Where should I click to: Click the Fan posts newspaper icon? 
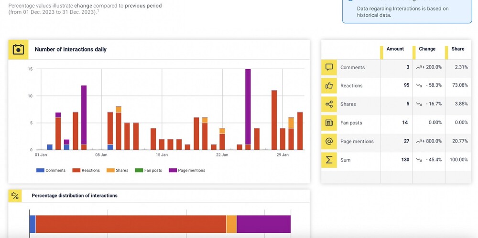tap(329, 123)
